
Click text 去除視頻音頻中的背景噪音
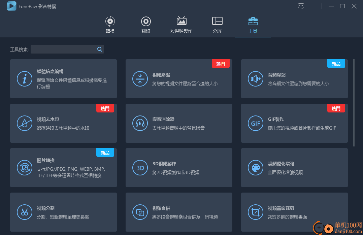tap(178, 128)
